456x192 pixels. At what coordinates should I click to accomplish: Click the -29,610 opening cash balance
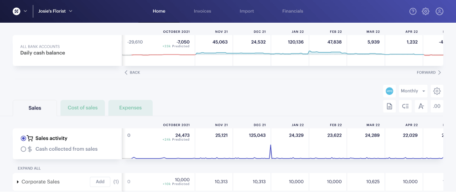coord(135,42)
